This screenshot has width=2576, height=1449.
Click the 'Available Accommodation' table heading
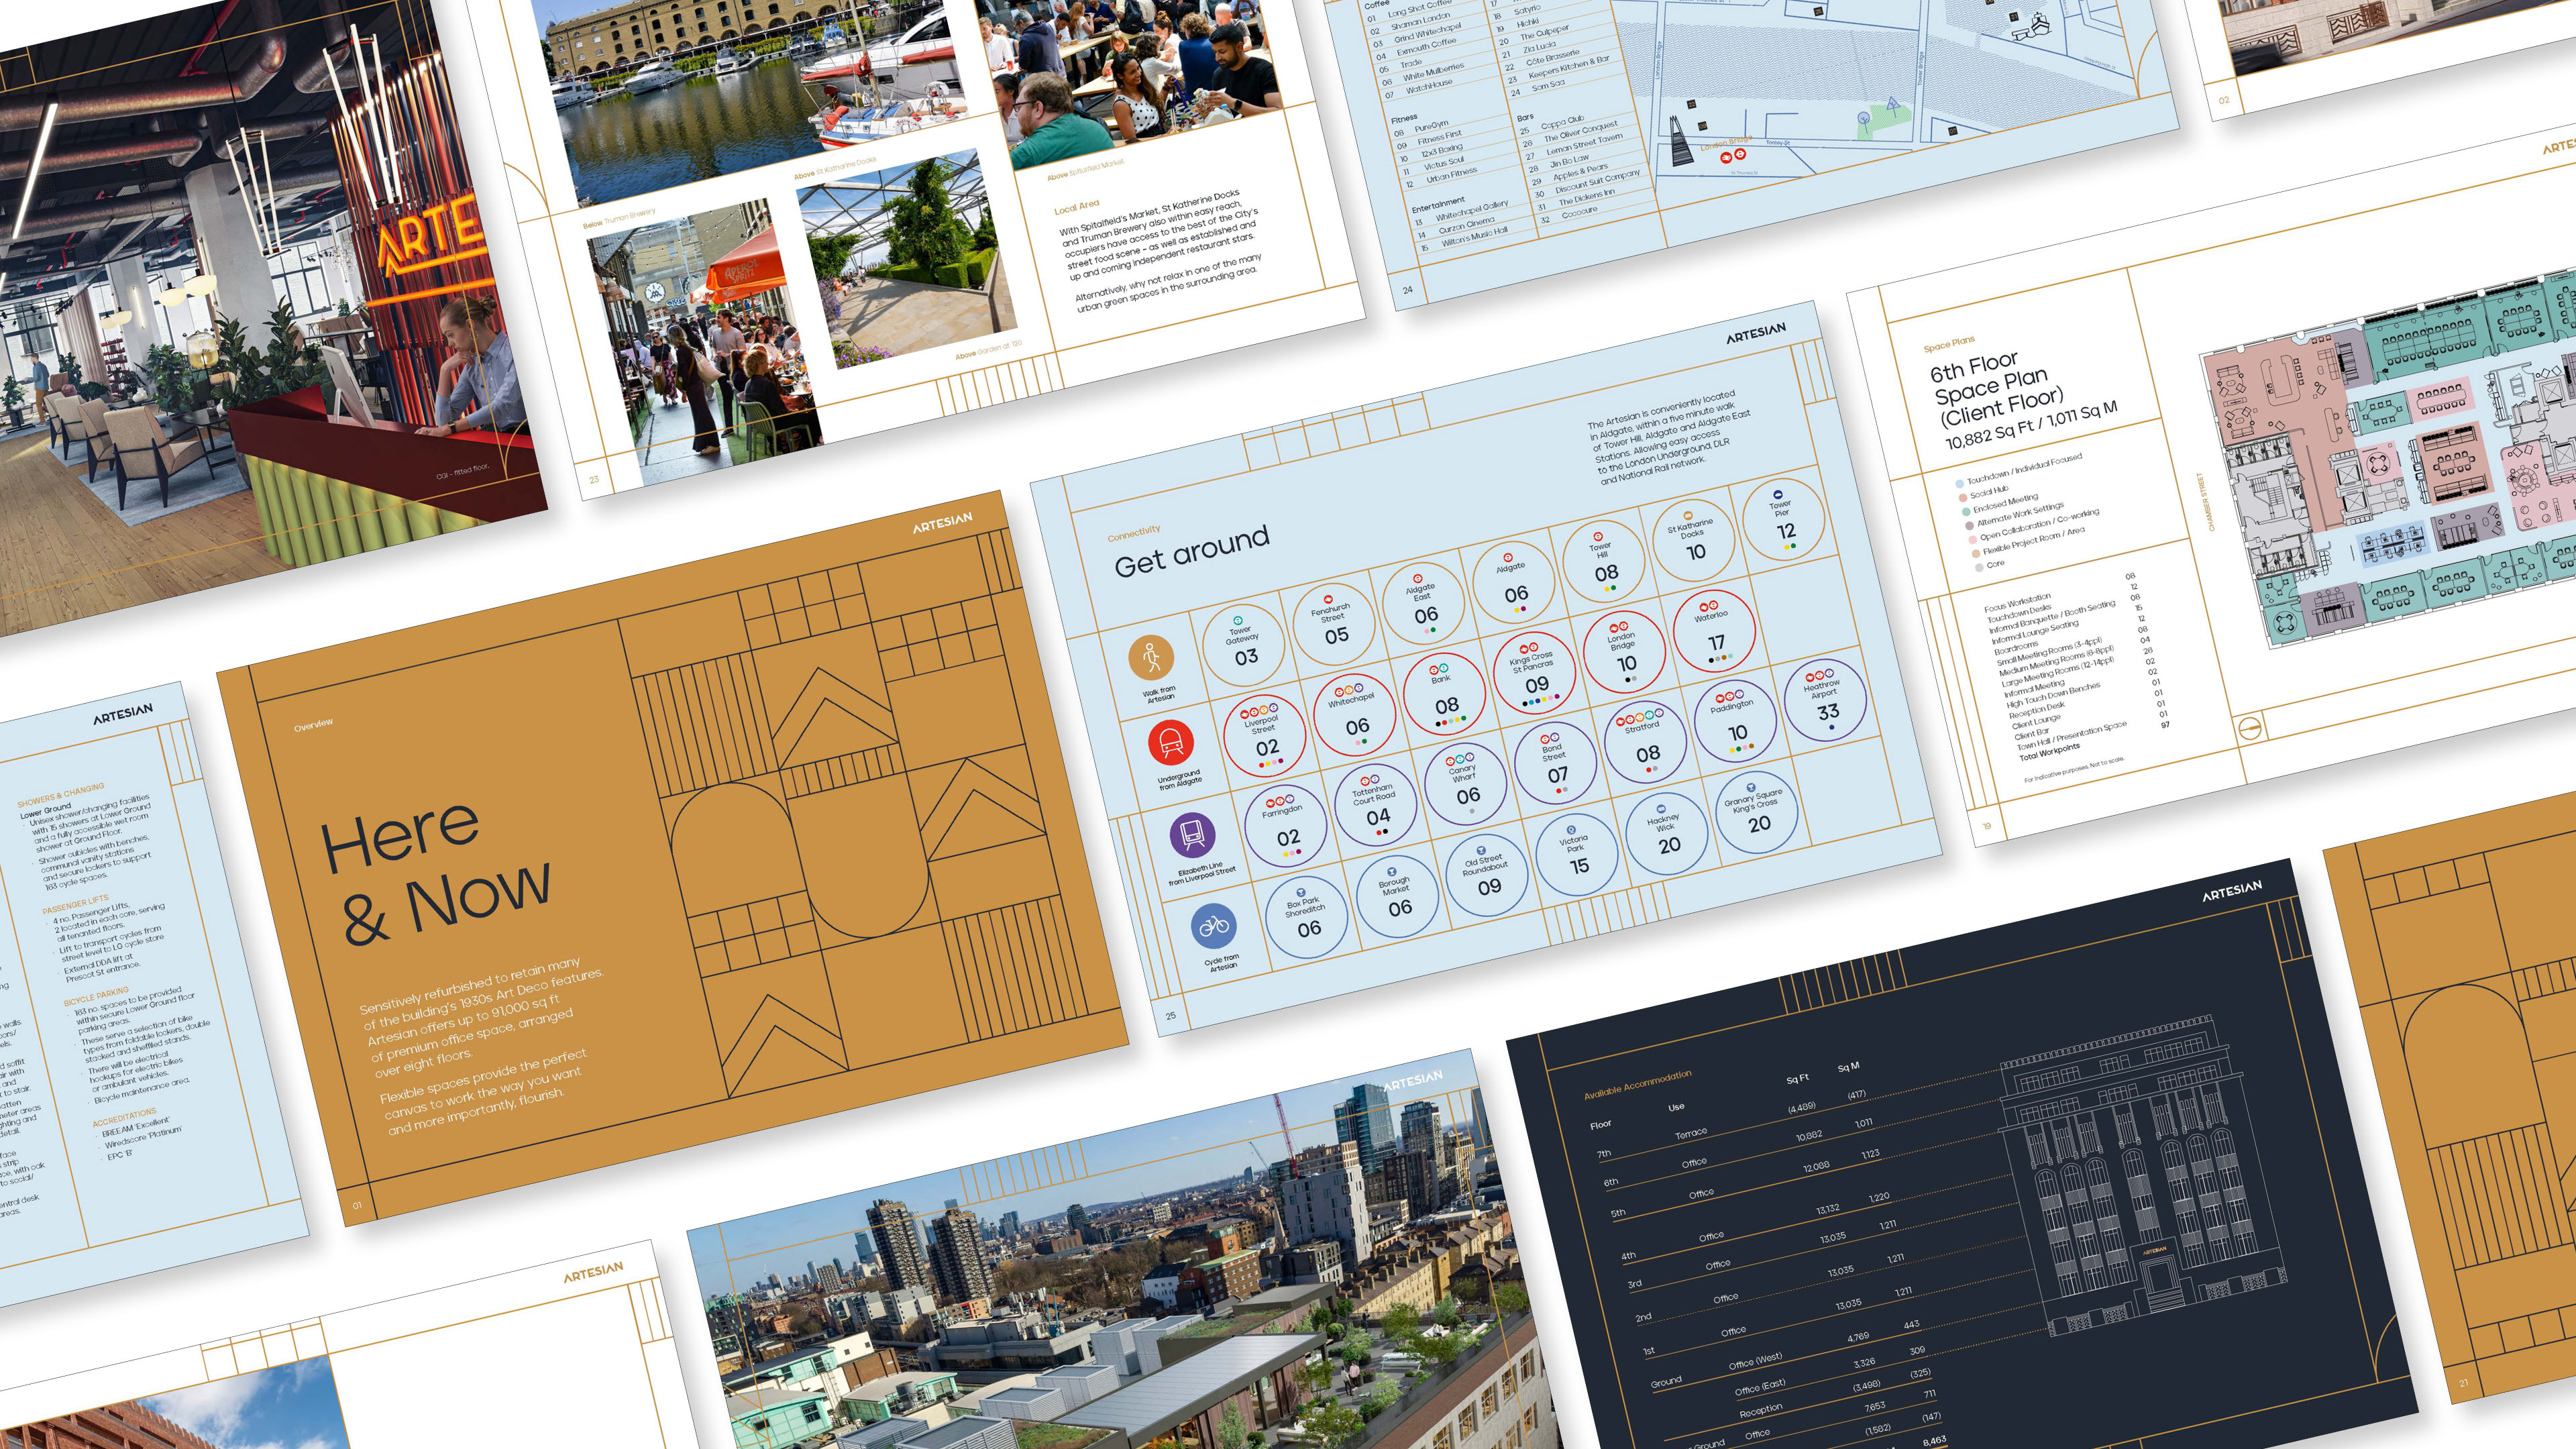click(x=1637, y=1085)
